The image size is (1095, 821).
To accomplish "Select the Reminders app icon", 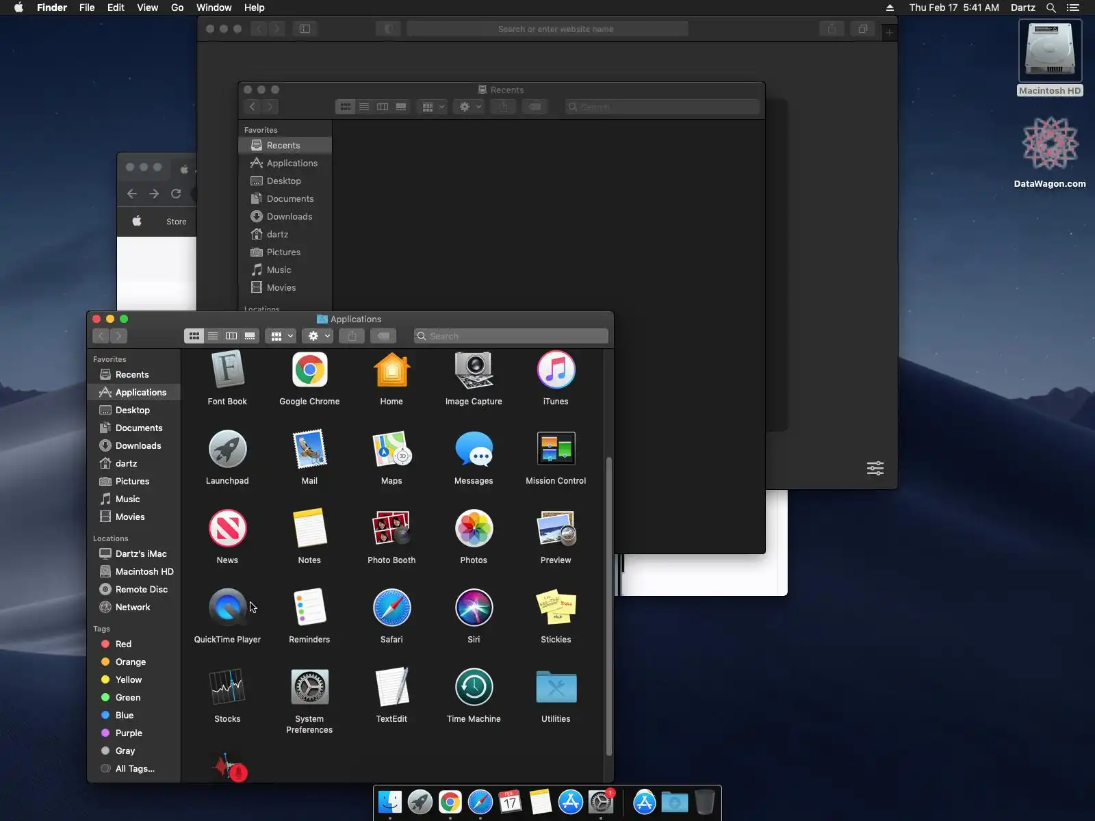I will click(x=309, y=608).
